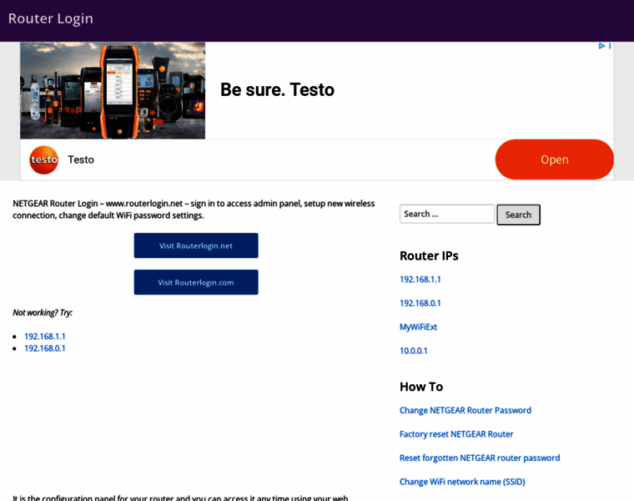
Task: Focus the Search text field
Action: click(447, 214)
